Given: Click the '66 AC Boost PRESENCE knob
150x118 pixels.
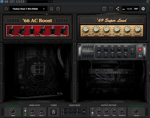Looking at the screenshot, I should (x=53, y=30).
